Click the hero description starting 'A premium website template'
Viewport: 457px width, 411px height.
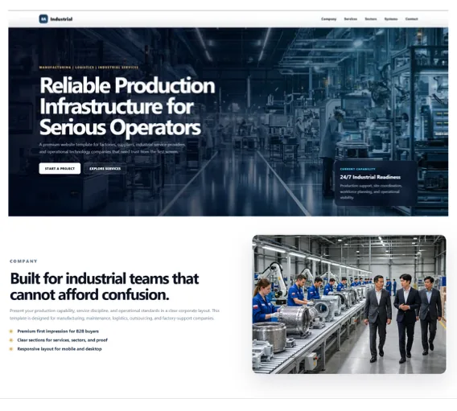pos(112,148)
